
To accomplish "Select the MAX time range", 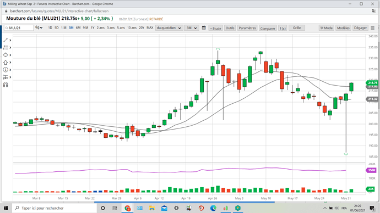I will [x=150, y=28].
